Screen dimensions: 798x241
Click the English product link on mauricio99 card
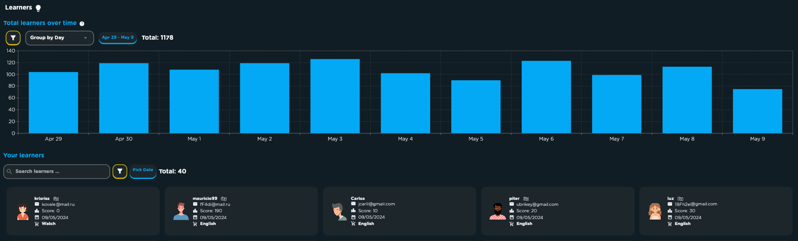pos(208,224)
